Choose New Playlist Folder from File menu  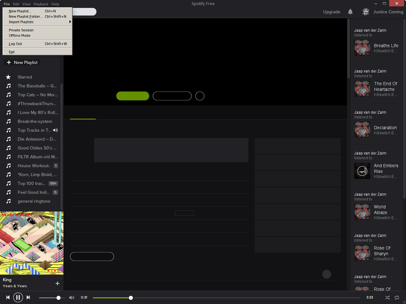25,16
